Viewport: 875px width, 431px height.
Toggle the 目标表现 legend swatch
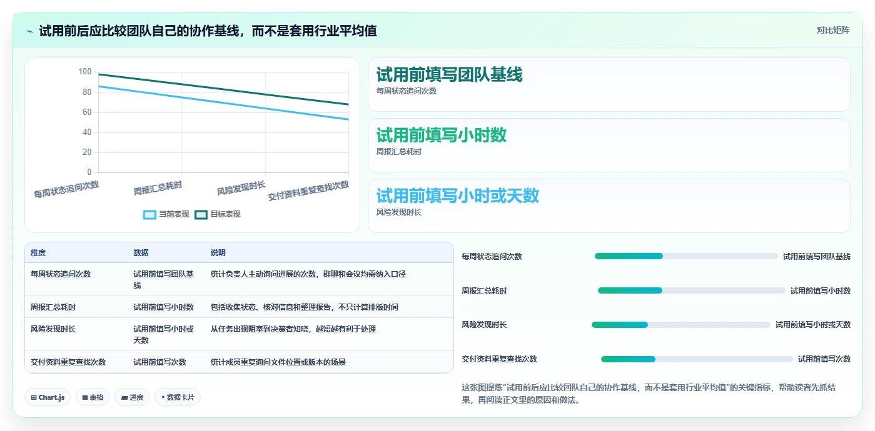201,214
